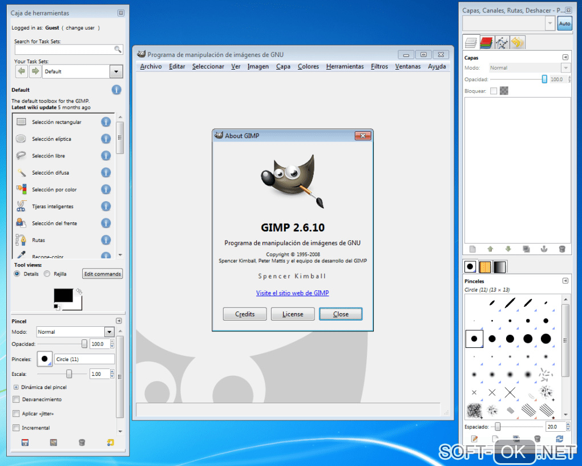Screen dimensions: 582x466
Task: Click the new layer icon
Action: coord(472,249)
